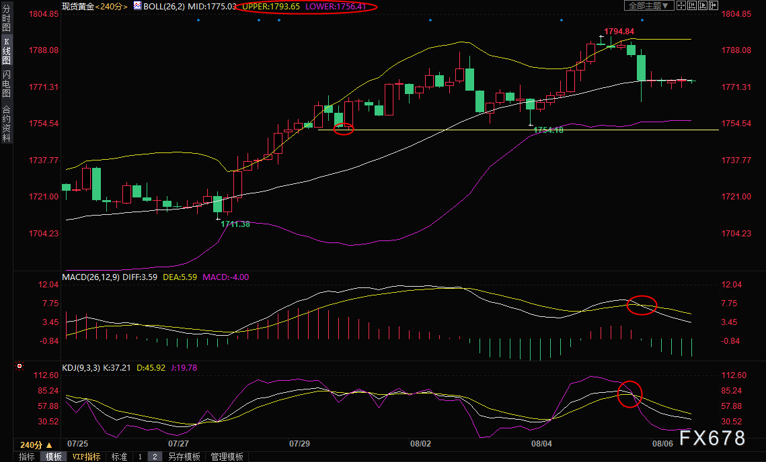Select the 模板 bottom tab

pos(54,457)
